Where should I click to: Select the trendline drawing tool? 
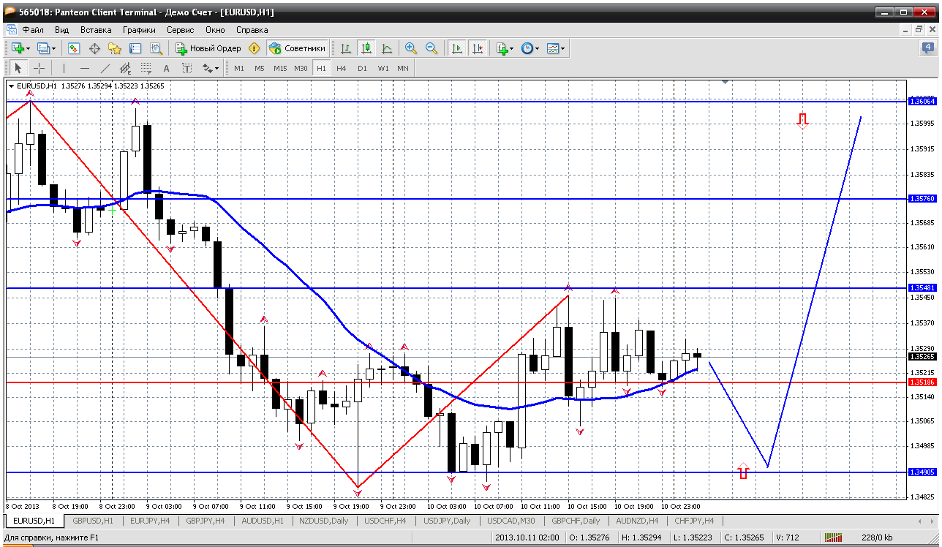pos(105,68)
